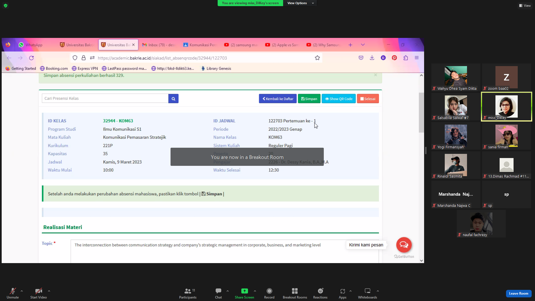
Task: Click the site padlock icon
Action: (84, 58)
